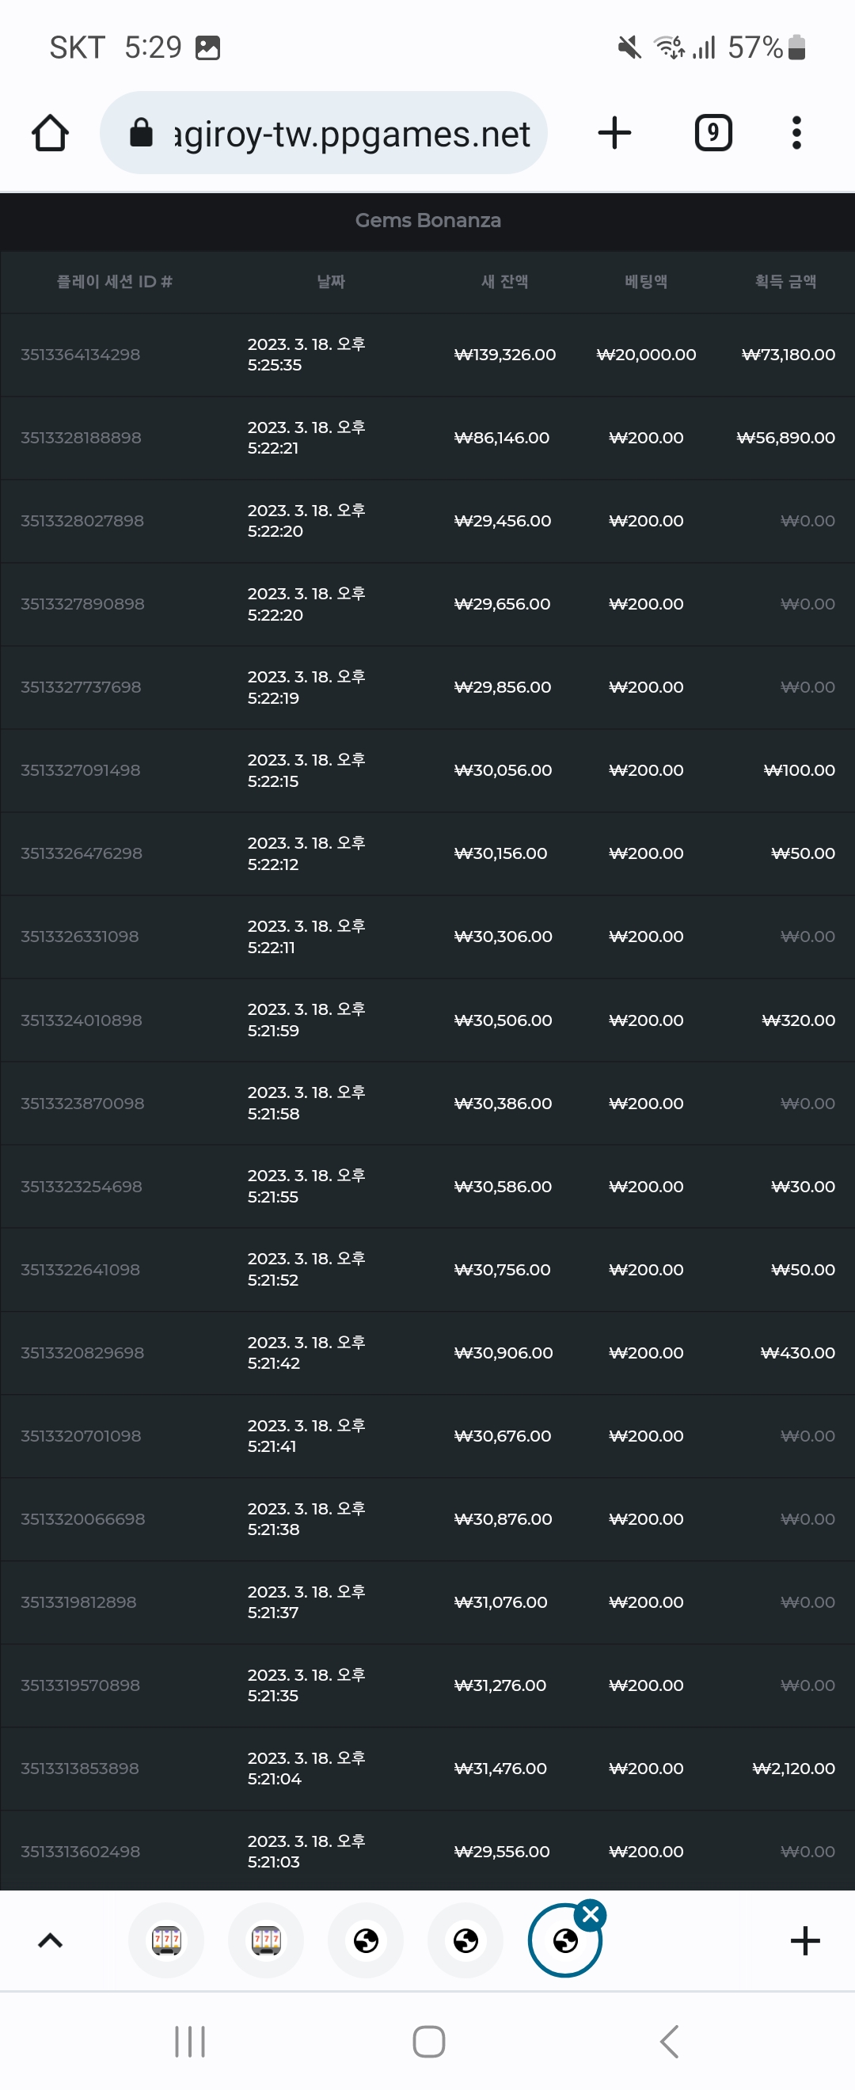Open play session 3513320829698 row
The image size is (855, 2090).
(427, 1352)
